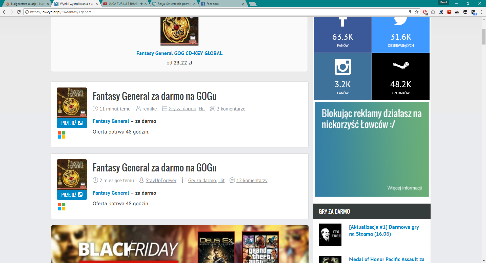
Task: Click the page vertical scrollbar thumb
Action: [x=484, y=37]
